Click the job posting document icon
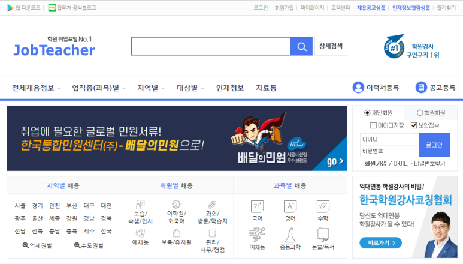The image size is (463, 264). click(x=421, y=88)
